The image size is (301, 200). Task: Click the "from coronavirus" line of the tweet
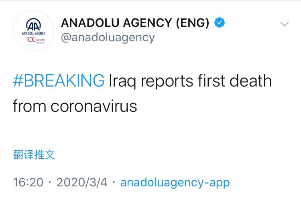pos(75,106)
